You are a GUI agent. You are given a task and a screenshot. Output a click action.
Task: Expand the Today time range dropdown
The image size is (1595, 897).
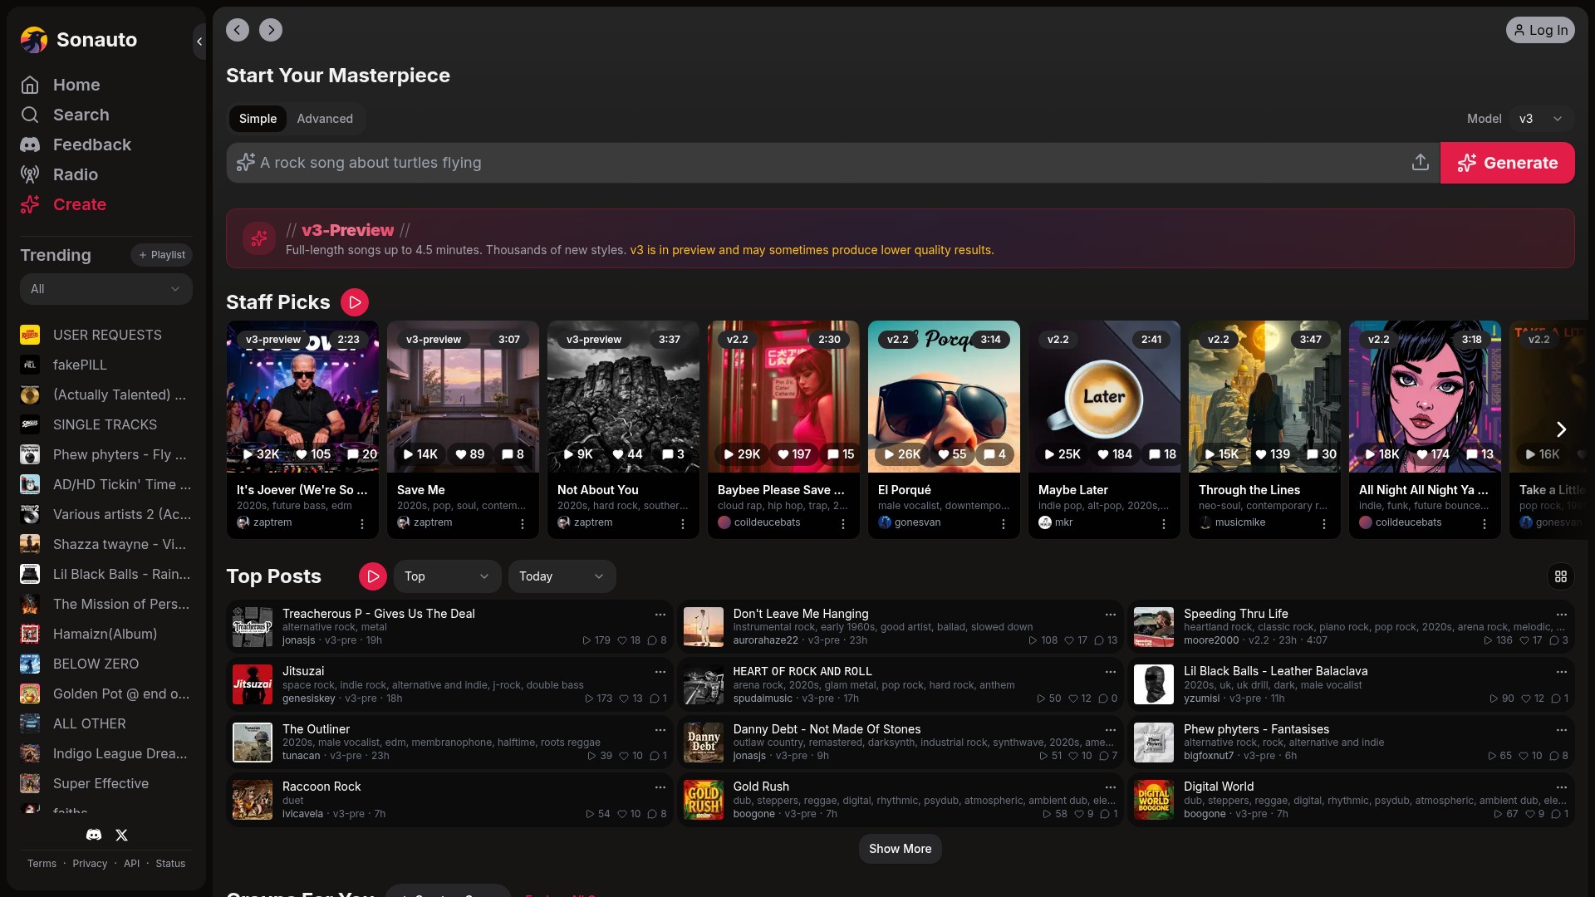[562, 576]
